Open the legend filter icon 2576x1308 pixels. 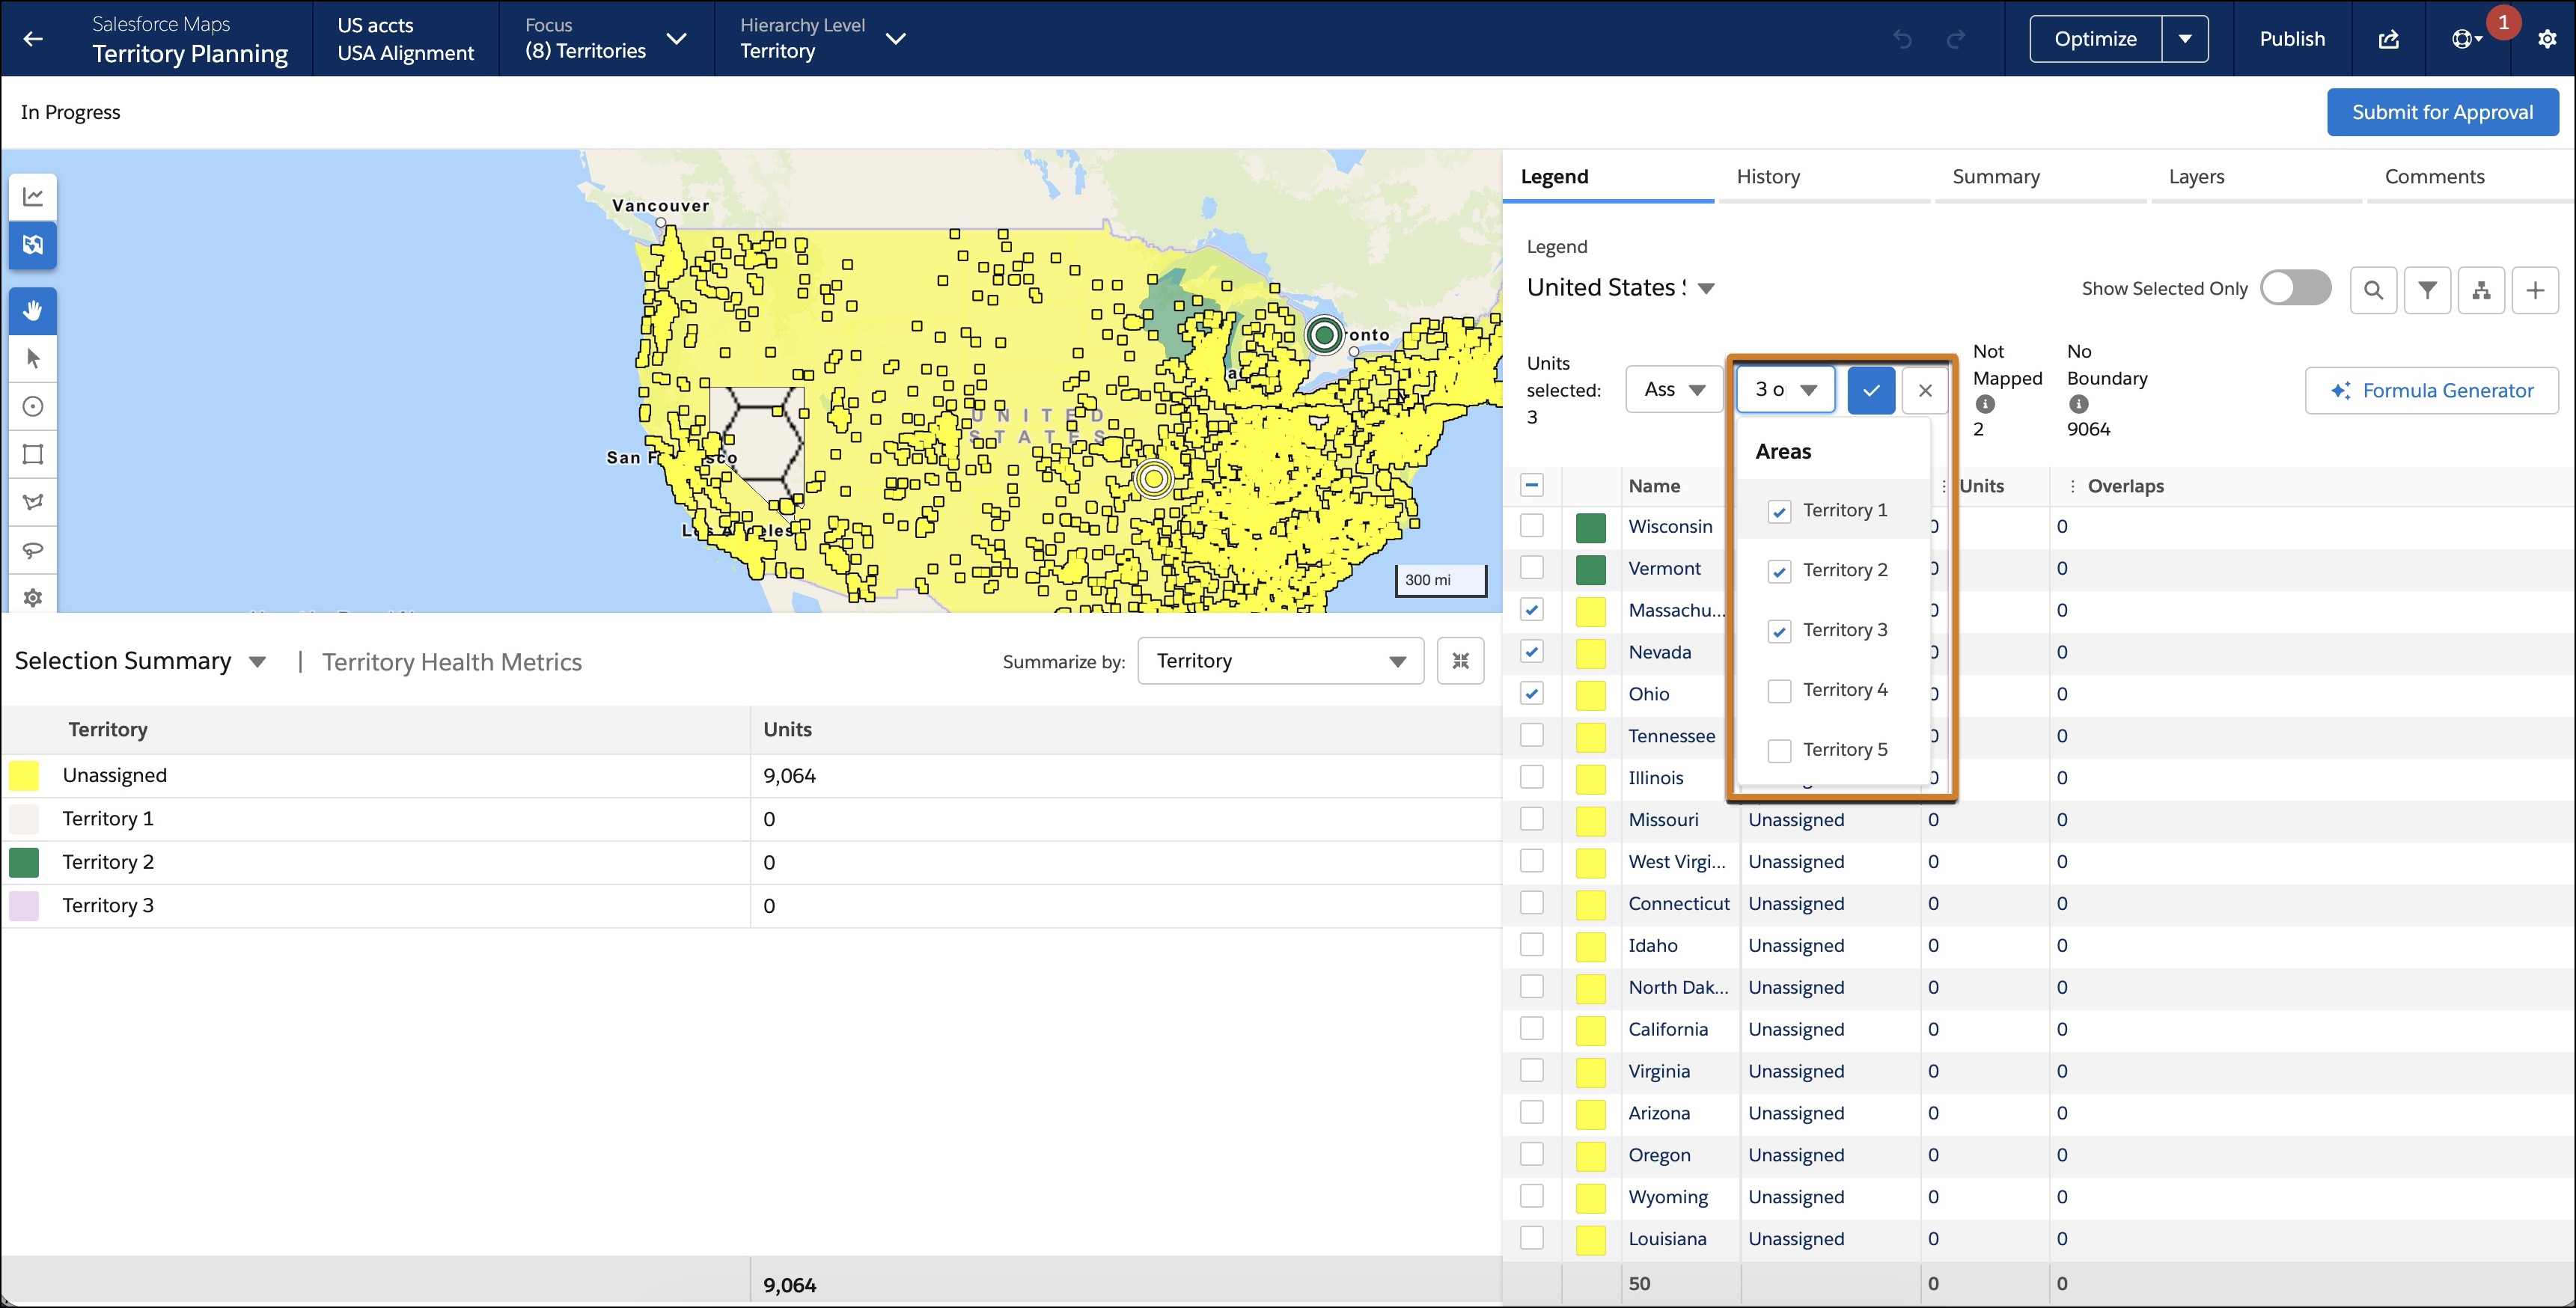(2427, 290)
